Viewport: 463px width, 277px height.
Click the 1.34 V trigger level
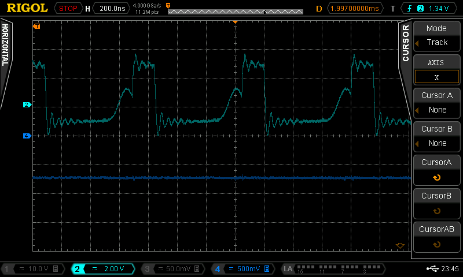[x=439, y=8]
